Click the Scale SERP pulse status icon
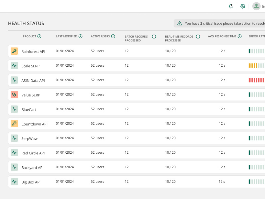The image size is (265, 199). pos(14,66)
